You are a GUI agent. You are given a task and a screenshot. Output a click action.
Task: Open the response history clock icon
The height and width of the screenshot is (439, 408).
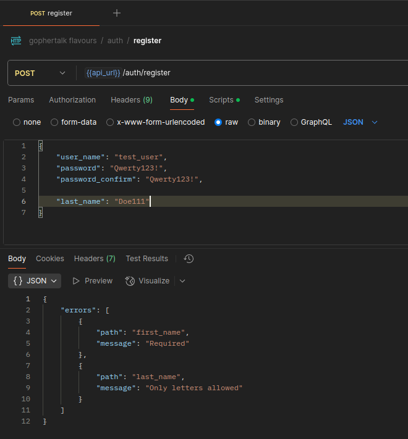[x=189, y=259]
